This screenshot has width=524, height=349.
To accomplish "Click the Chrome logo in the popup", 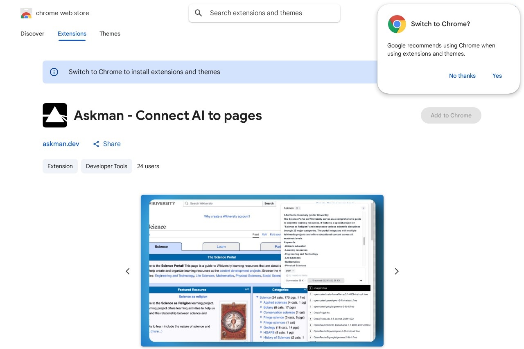I will (397, 24).
